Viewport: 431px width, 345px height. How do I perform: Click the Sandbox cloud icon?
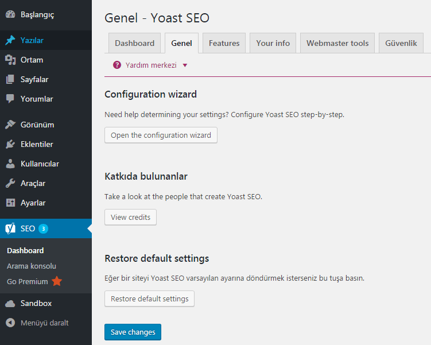pyautogui.click(x=10, y=304)
